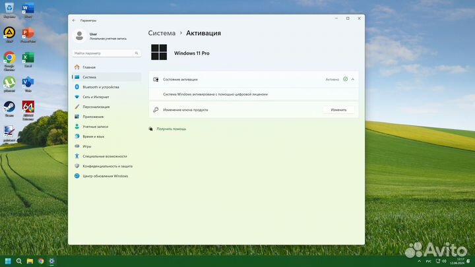Show hidden tray icons
475x267 pixels.
click(420, 261)
